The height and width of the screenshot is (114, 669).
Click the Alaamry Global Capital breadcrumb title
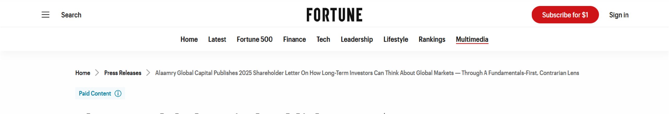click(x=367, y=73)
